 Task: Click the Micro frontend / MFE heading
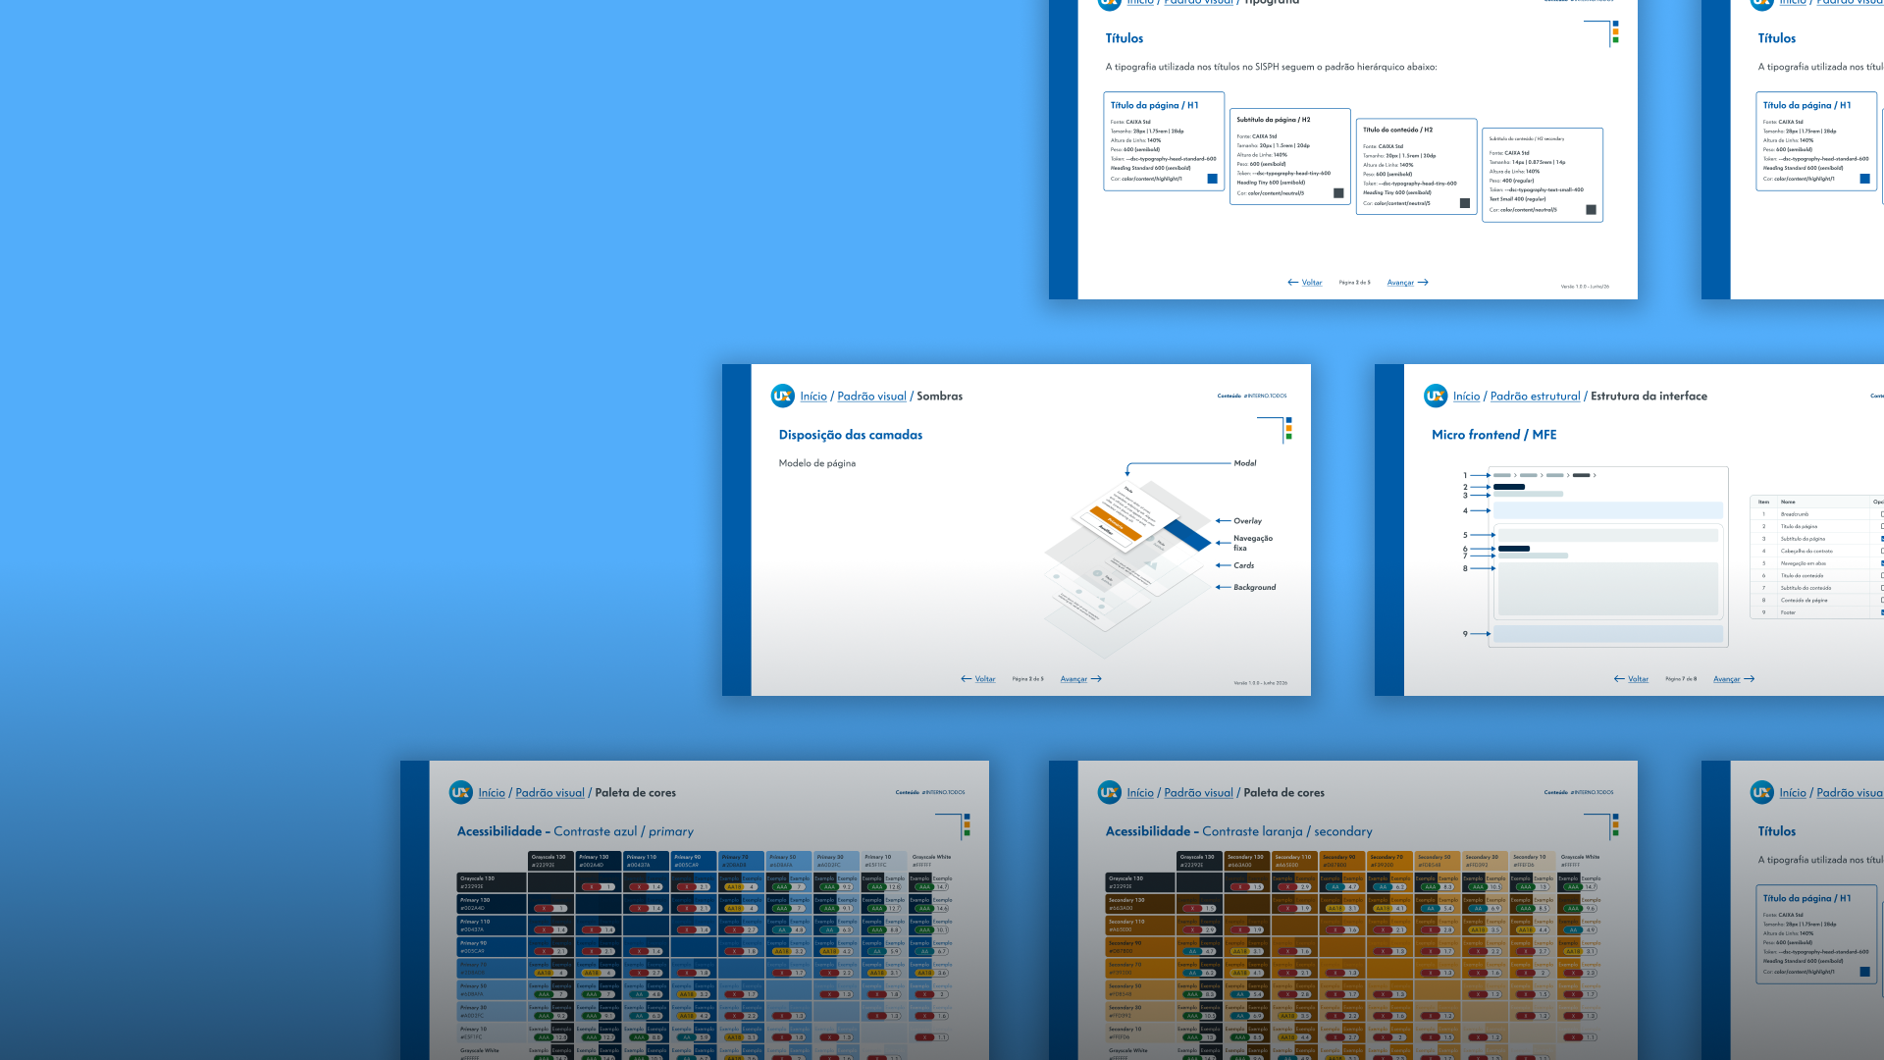1494,435
